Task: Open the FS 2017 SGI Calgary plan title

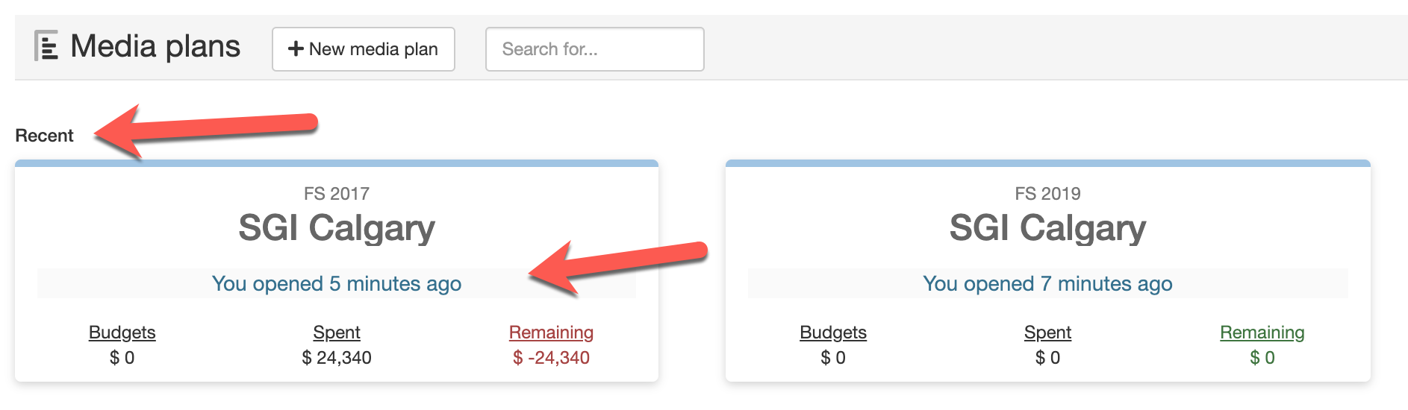Action: 337,228
